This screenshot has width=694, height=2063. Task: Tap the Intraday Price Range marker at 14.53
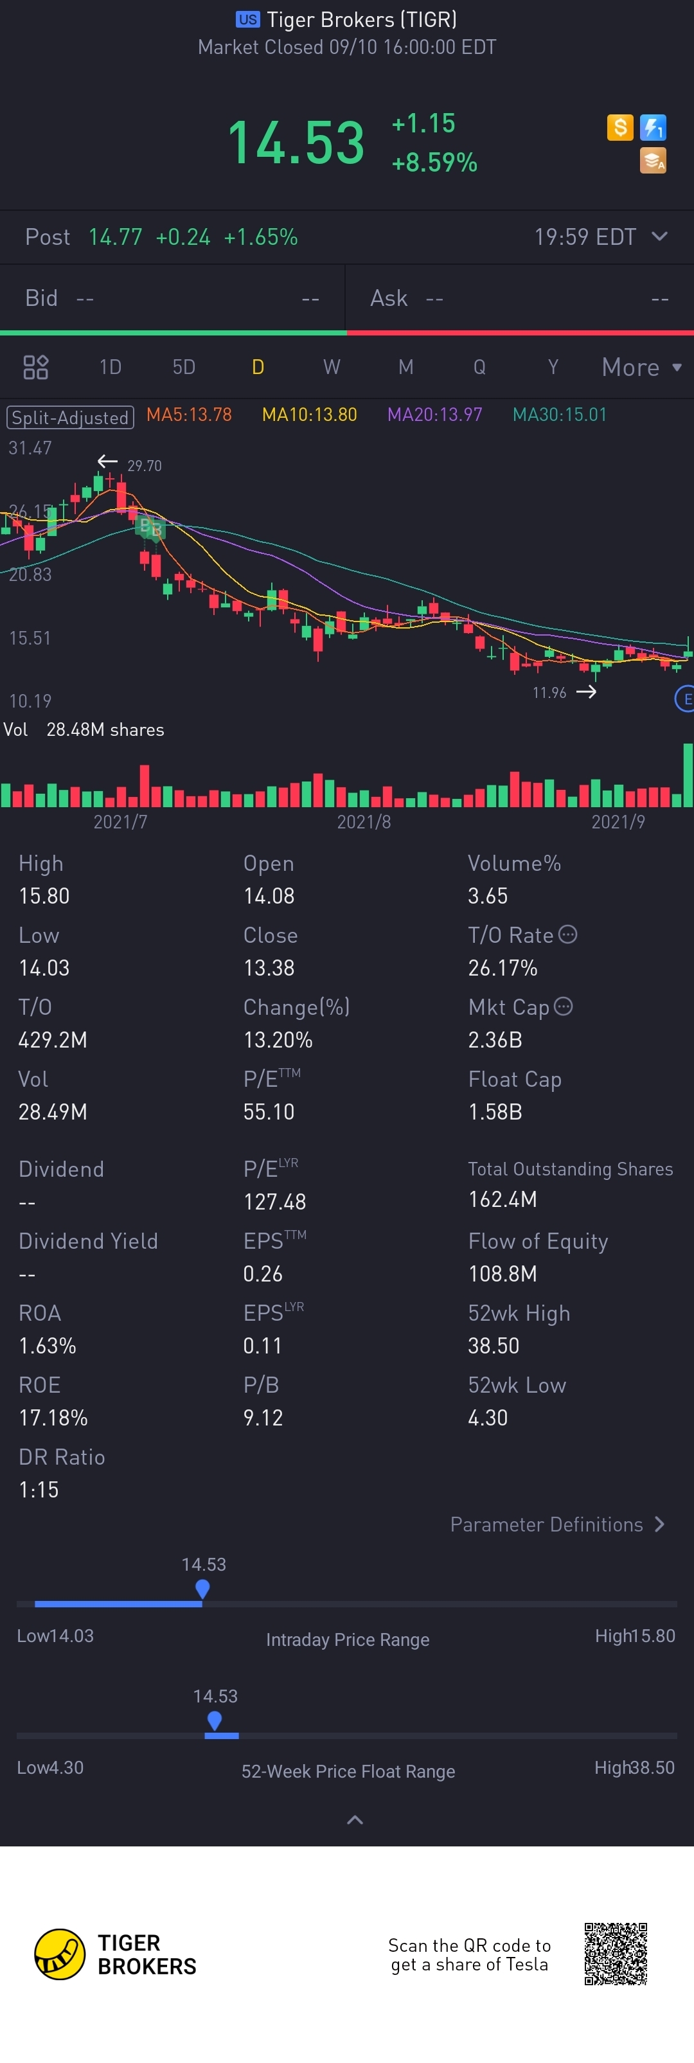(202, 1589)
